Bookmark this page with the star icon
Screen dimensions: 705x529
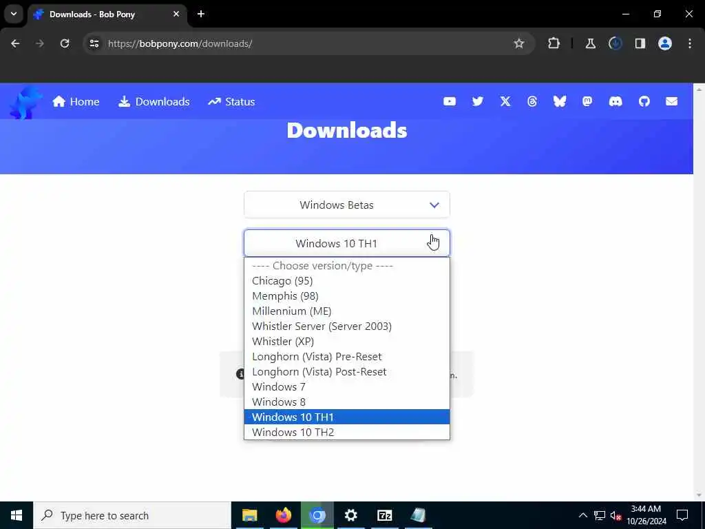[519, 43]
